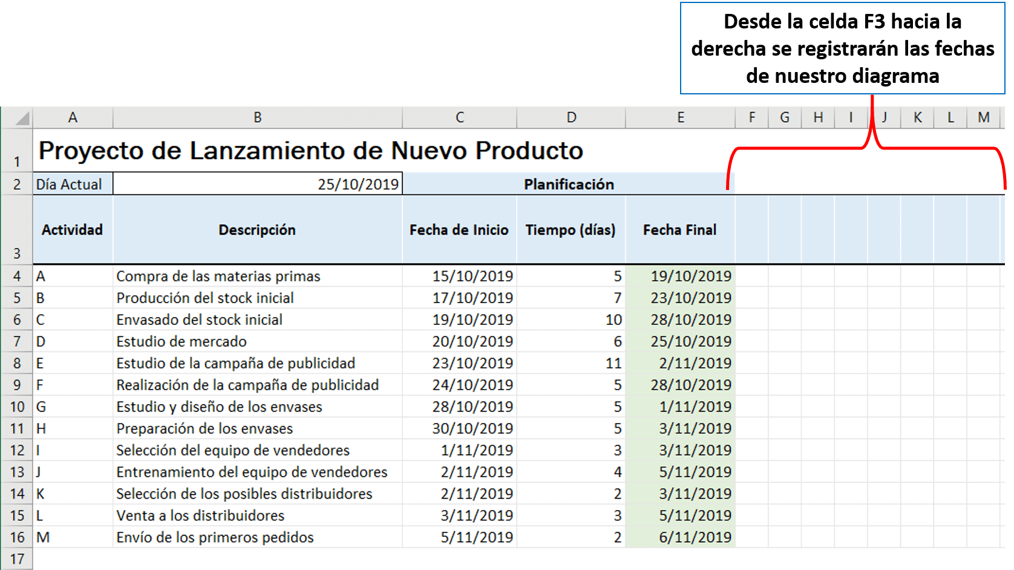Click start date 24/10/2019
Image resolution: width=1014 pixels, height=570 pixels.
click(x=460, y=385)
